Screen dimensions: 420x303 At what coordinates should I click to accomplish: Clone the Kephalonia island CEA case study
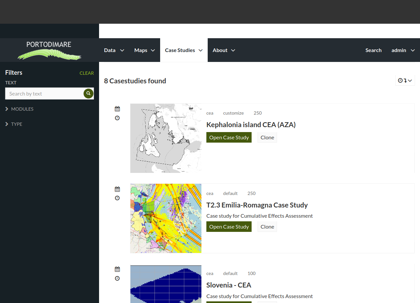pos(267,137)
